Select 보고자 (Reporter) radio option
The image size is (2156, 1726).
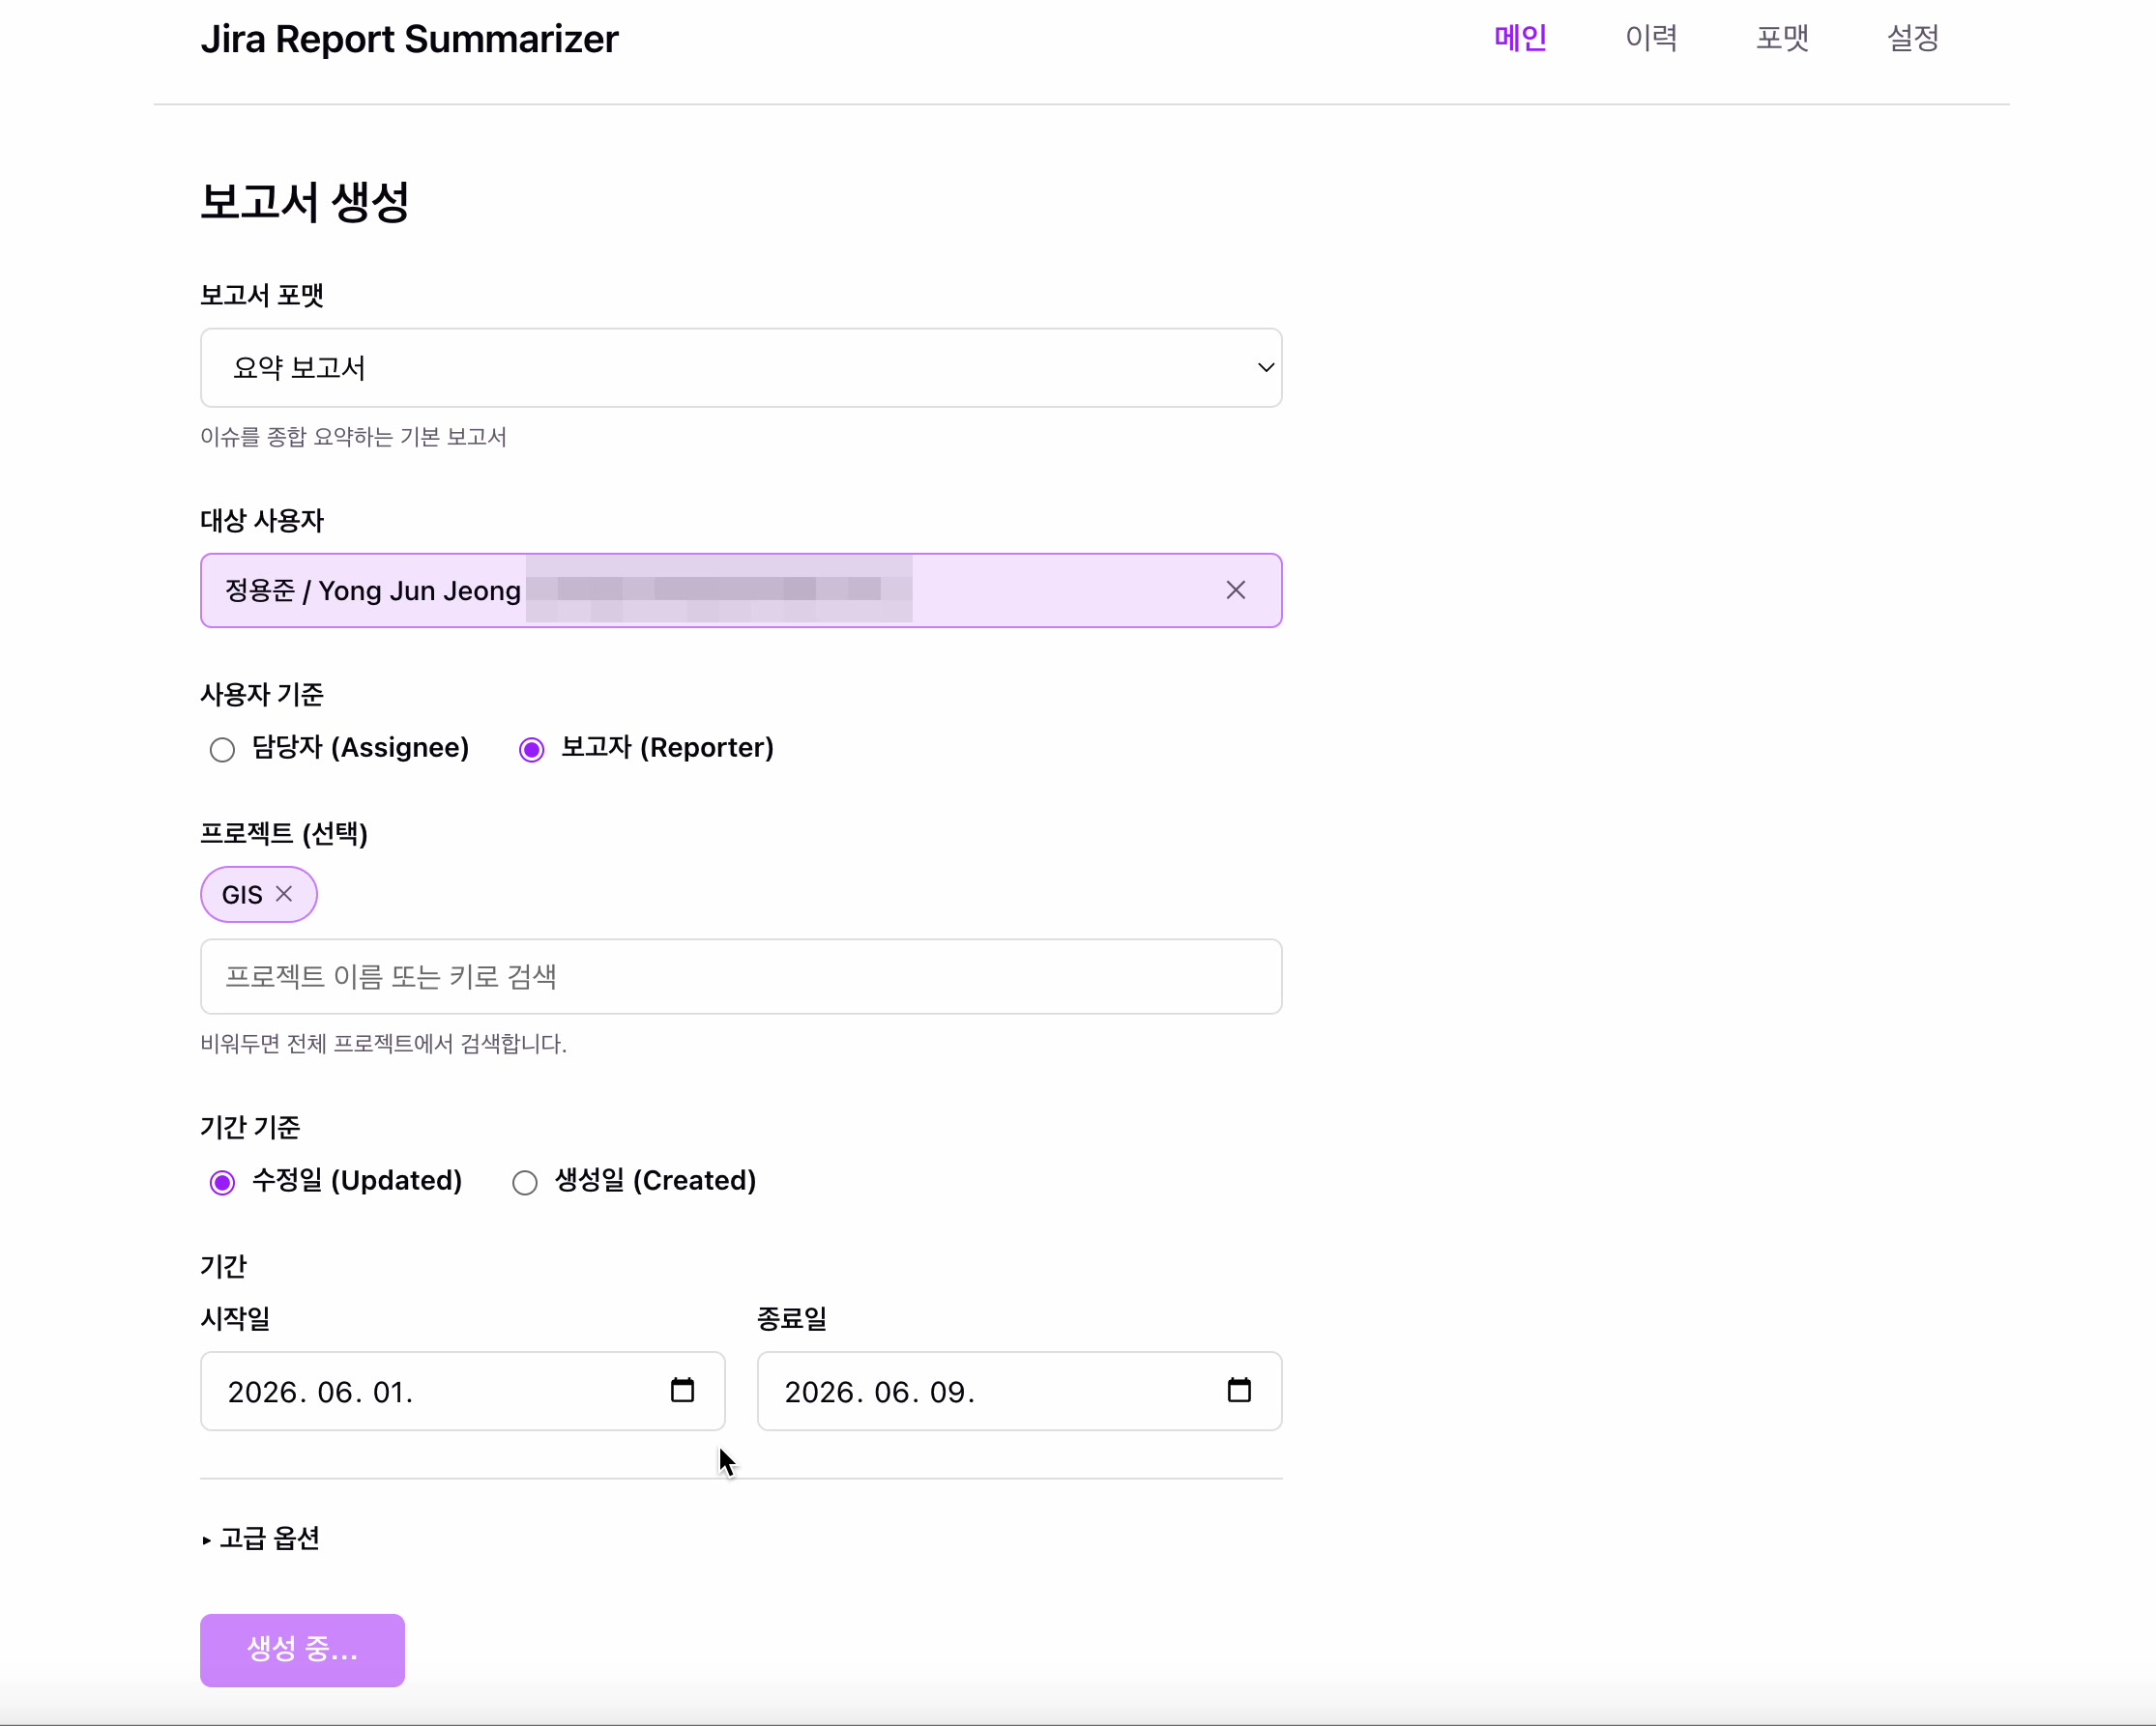point(531,750)
